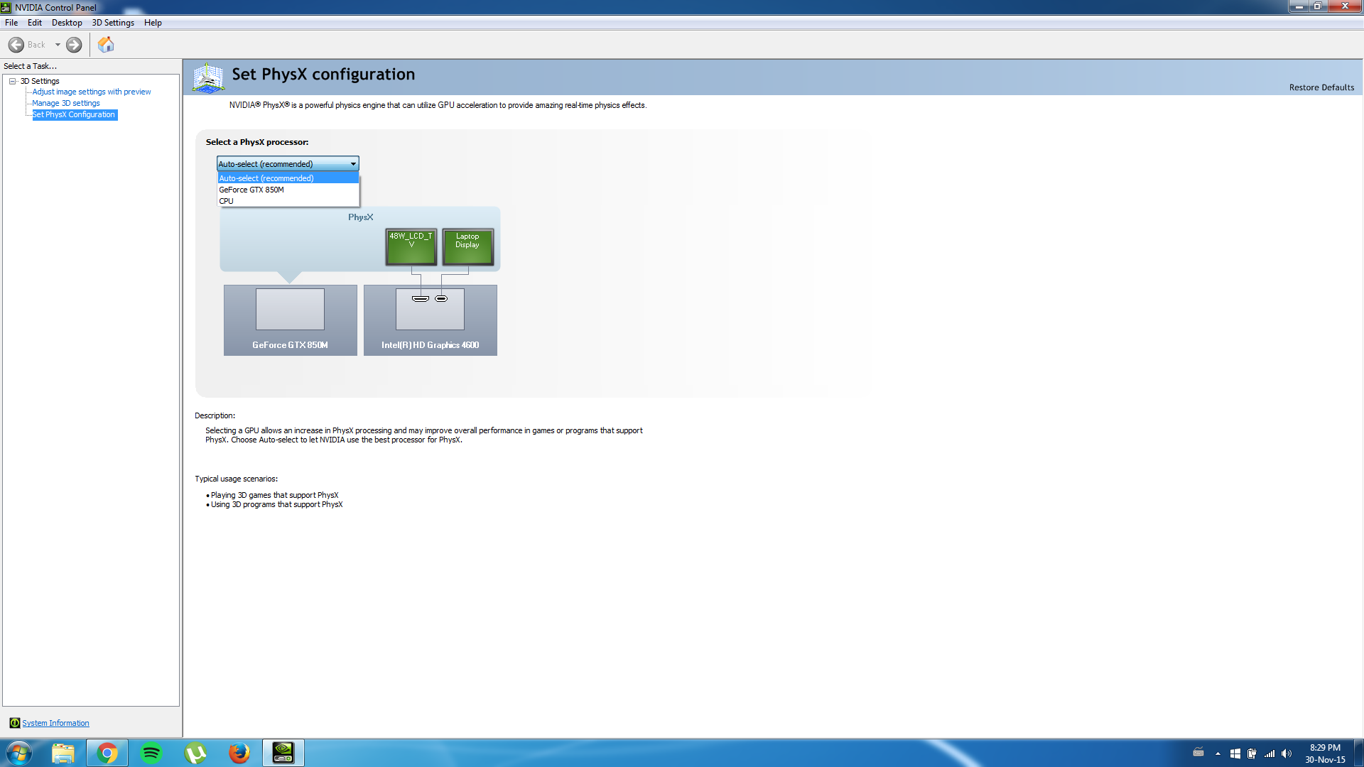
Task: Open the Edit menu
Action: coord(35,23)
